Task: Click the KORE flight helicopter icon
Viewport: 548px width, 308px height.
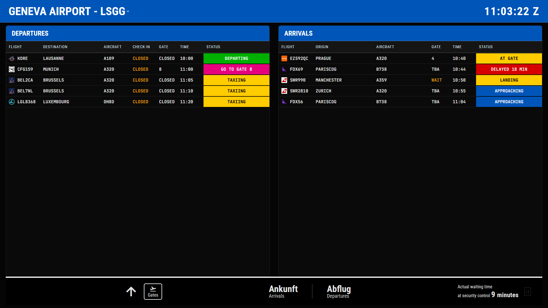Action: (x=12, y=58)
